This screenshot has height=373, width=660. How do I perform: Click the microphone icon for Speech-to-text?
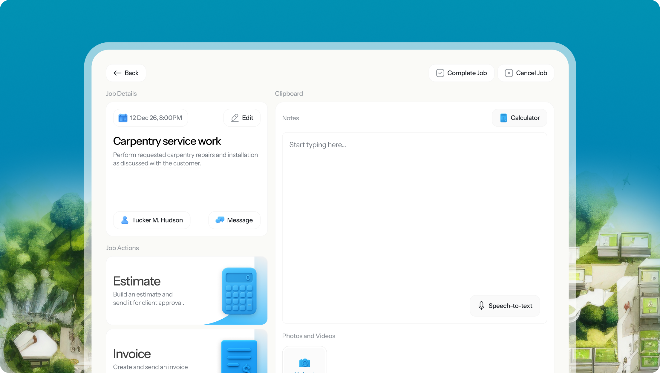click(481, 306)
